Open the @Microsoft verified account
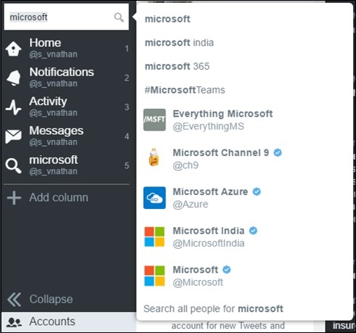 point(244,276)
